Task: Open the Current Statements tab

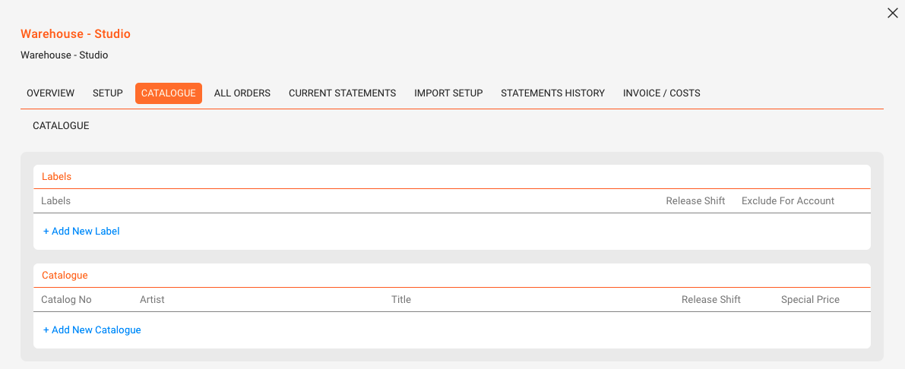Action: tap(342, 93)
